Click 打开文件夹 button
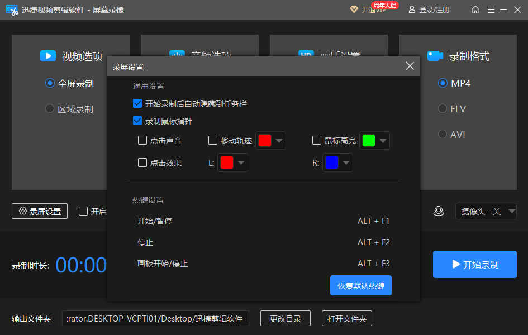Image resolution: width=528 pixels, height=335 pixels. 347,318
